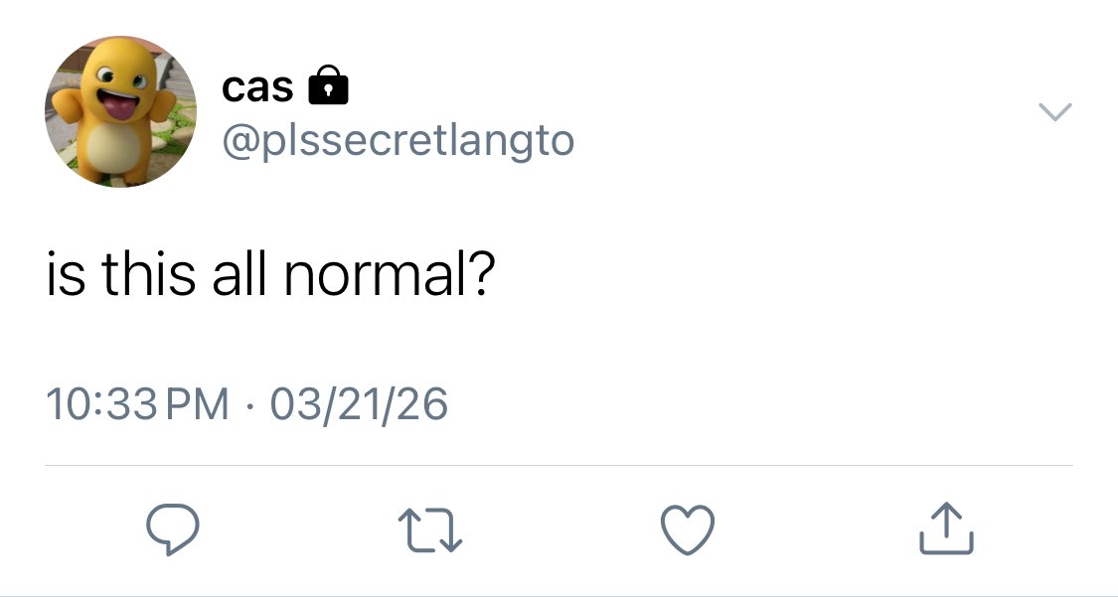1118x597 pixels.
Task: Select the tweet text is this all normal?
Action: [x=270, y=274]
